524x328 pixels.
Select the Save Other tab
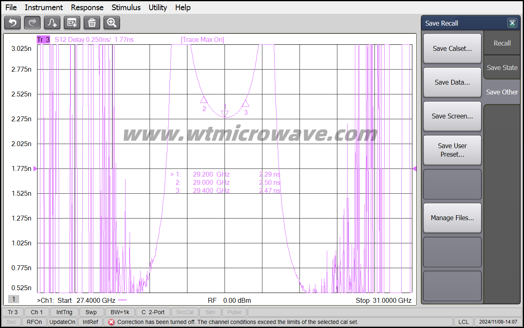coord(502,92)
